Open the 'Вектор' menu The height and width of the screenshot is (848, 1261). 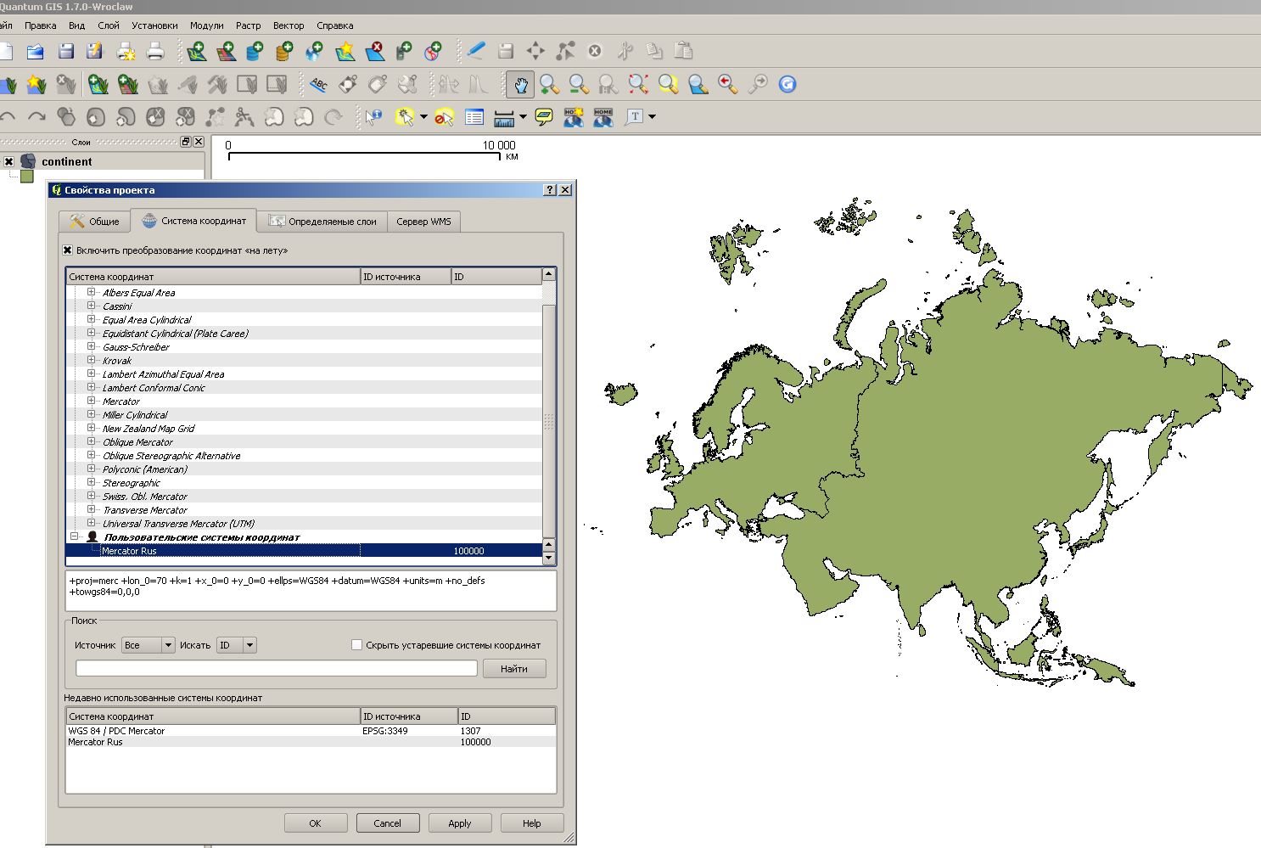click(x=289, y=25)
